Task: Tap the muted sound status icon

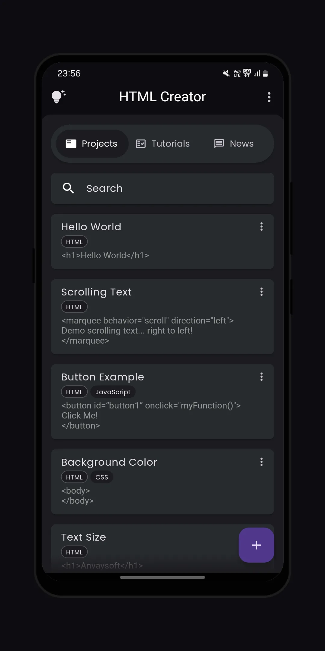Action: click(x=226, y=73)
